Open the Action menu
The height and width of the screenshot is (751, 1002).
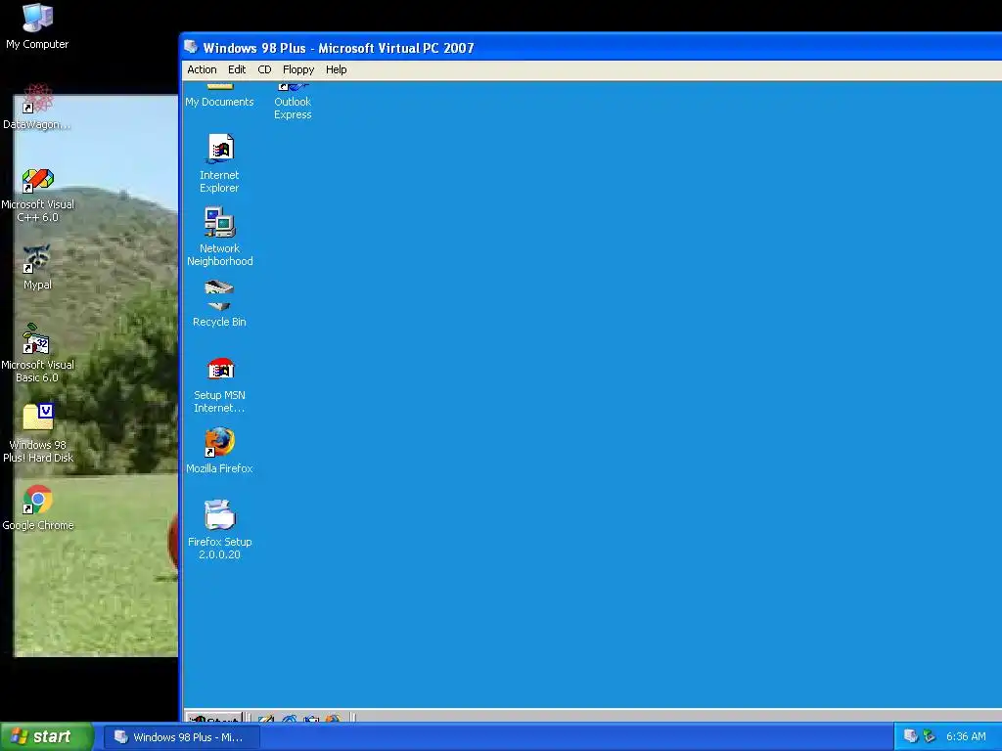[x=202, y=69]
